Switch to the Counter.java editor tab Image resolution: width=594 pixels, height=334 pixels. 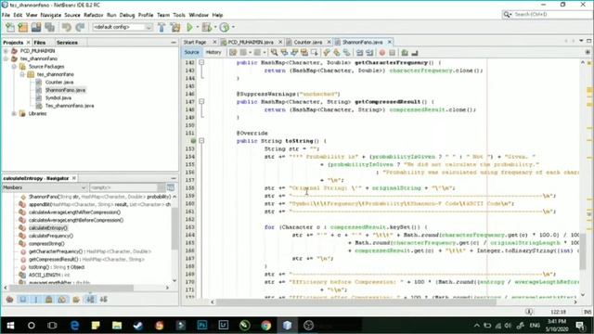(307, 42)
